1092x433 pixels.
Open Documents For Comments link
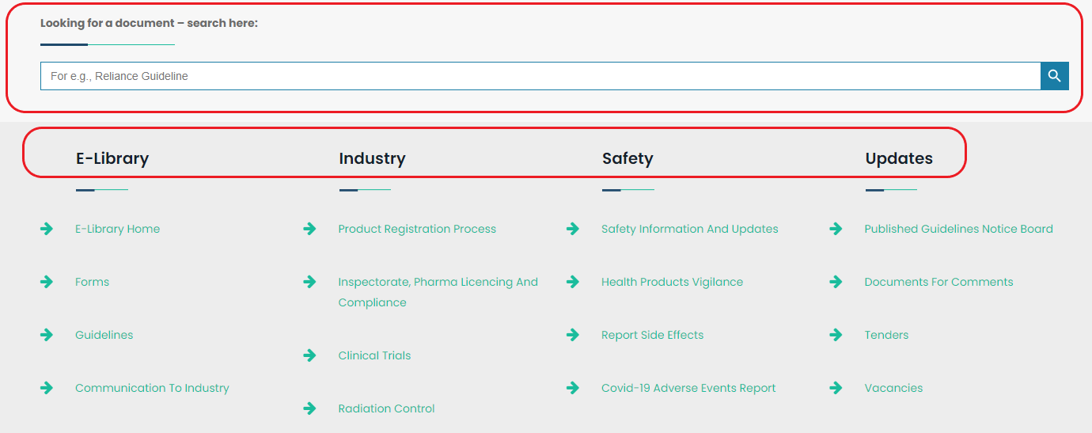click(x=938, y=282)
